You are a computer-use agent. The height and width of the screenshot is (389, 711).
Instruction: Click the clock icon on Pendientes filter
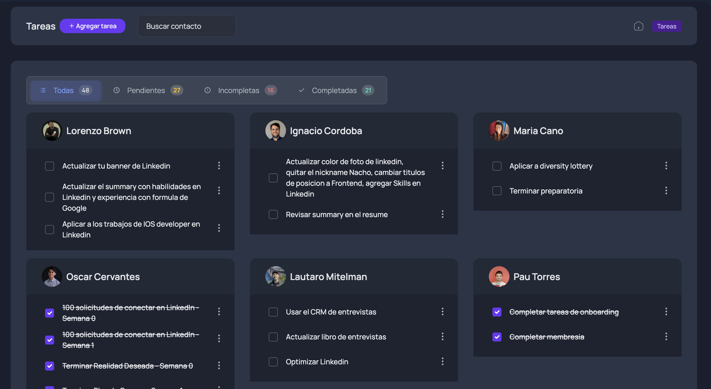[x=116, y=90]
